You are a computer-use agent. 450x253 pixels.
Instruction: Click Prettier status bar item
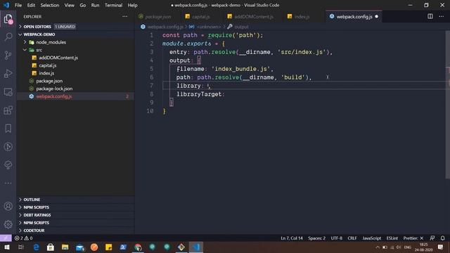coord(413,238)
